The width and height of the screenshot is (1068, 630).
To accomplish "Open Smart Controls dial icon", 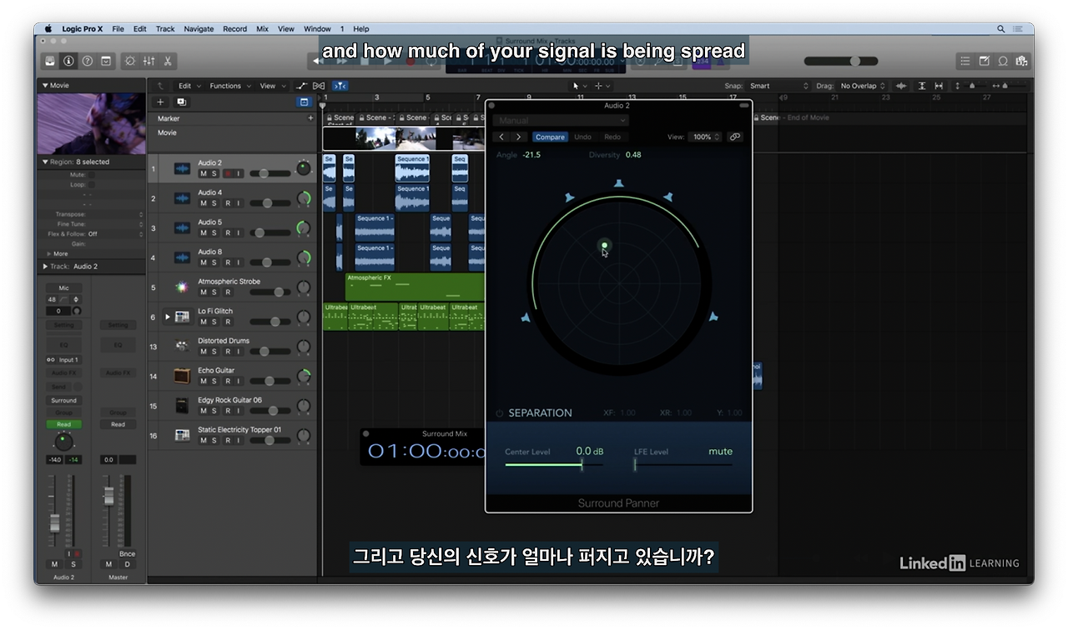I will point(130,61).
